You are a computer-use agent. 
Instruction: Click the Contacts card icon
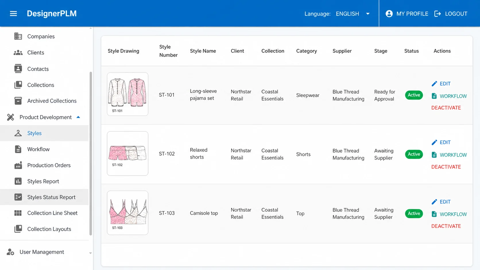point(18,69)
